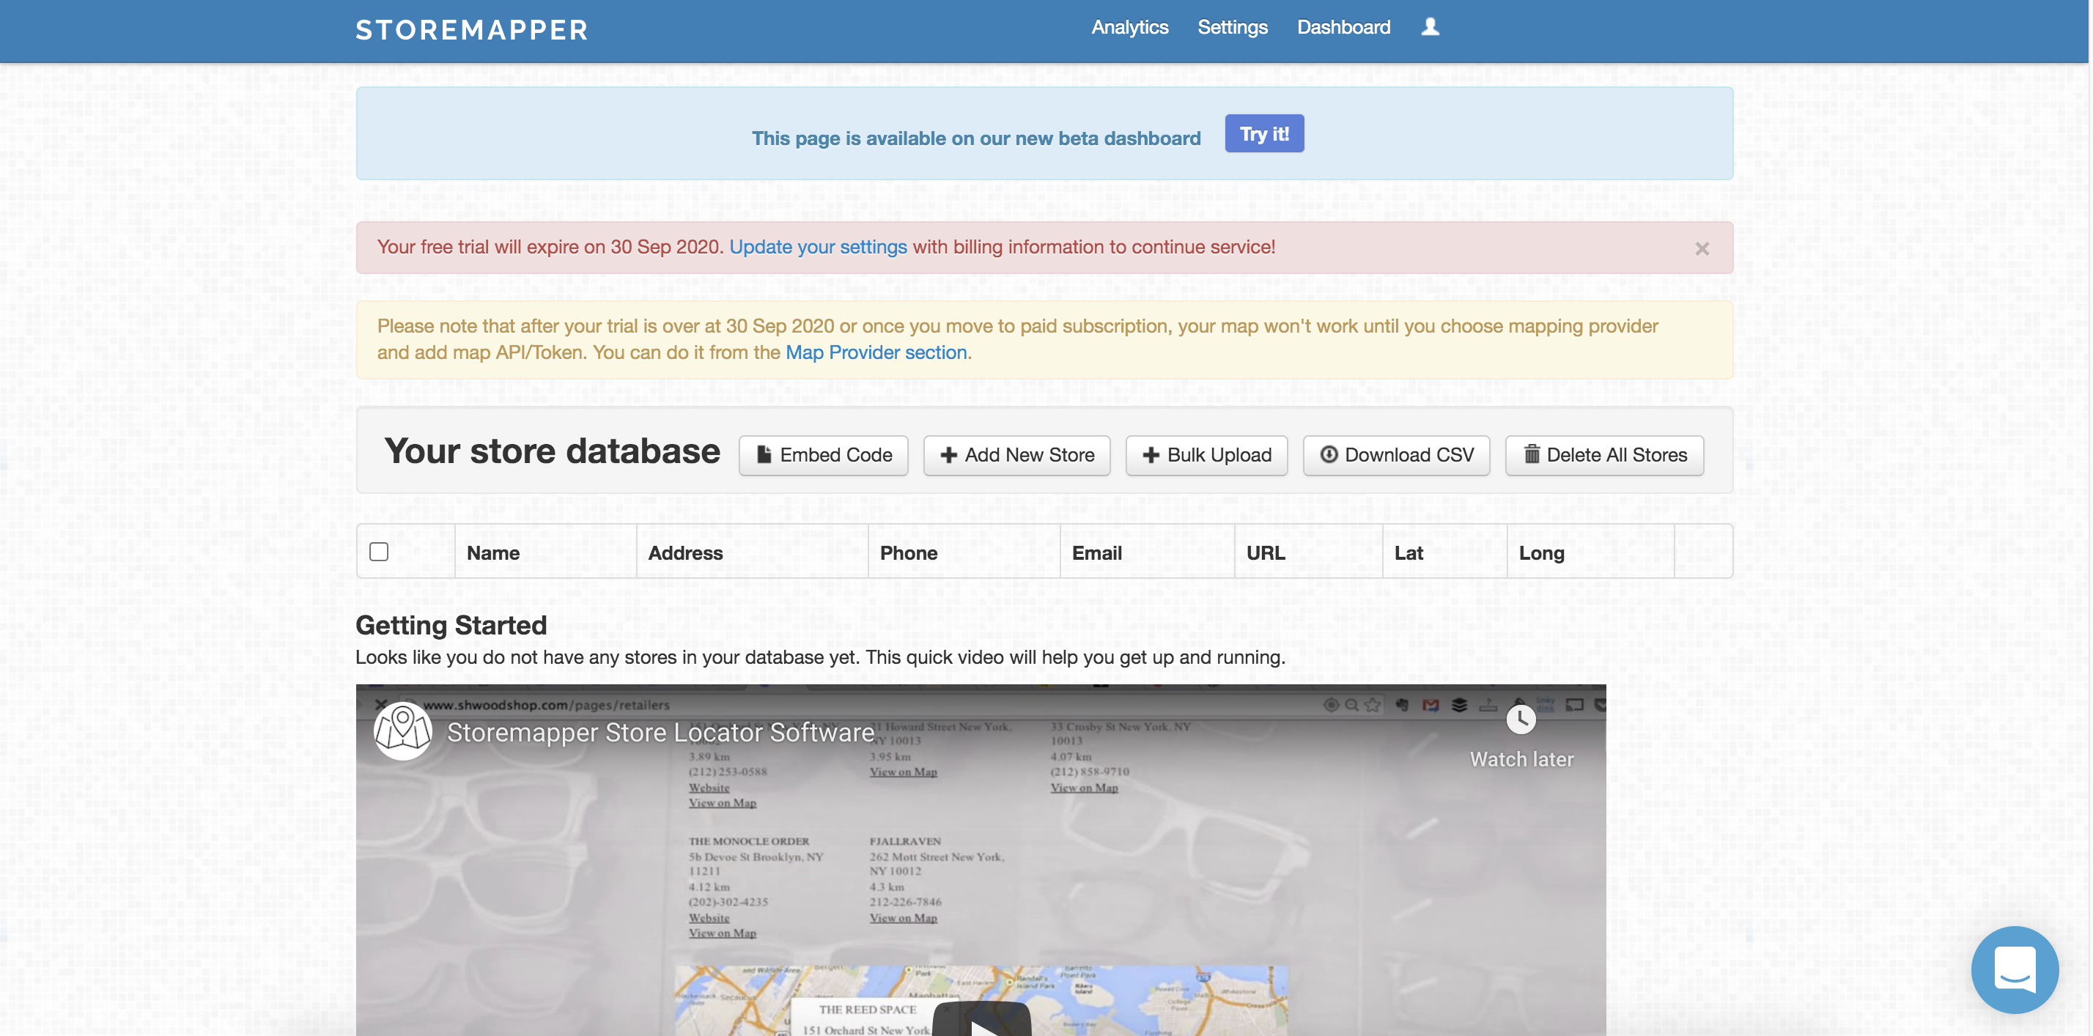
Task: Open the Map Provider section link
Action: point(876,352)
